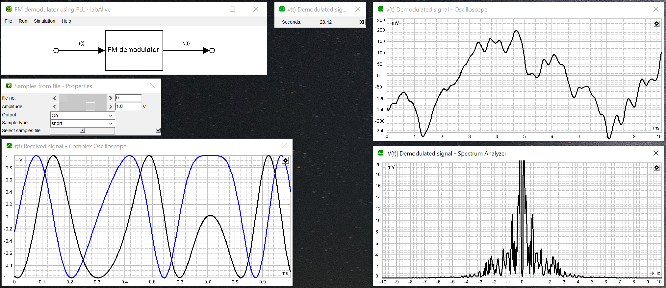Open settings gear in v(t) Oscilloscope window

point(657,24)
